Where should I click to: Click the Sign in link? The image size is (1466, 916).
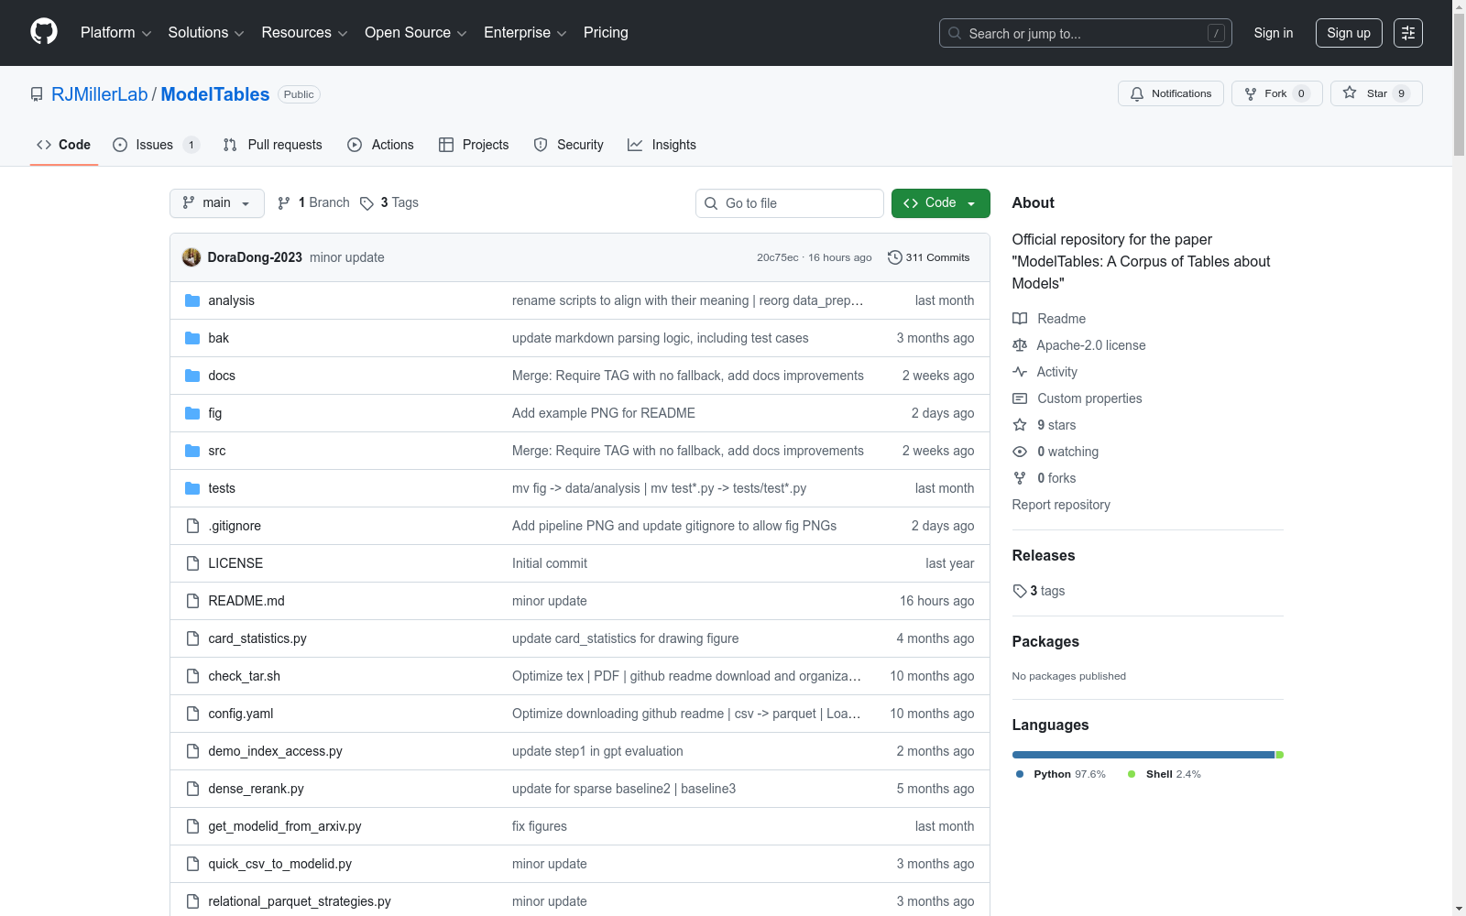[x=1274, y=33]
